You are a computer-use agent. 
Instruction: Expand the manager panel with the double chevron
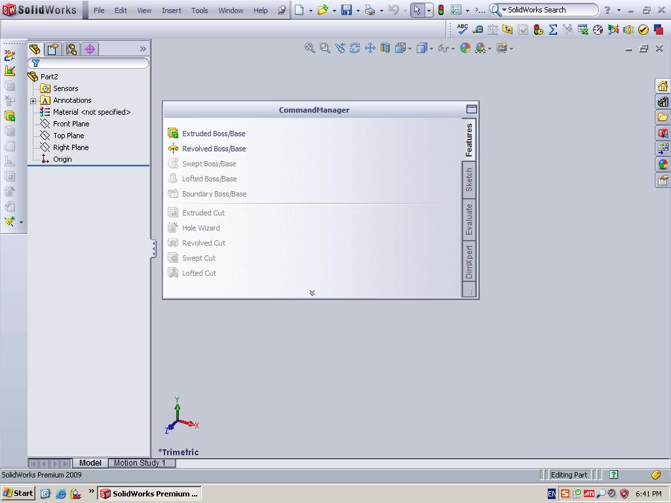(x=143, y=48)
